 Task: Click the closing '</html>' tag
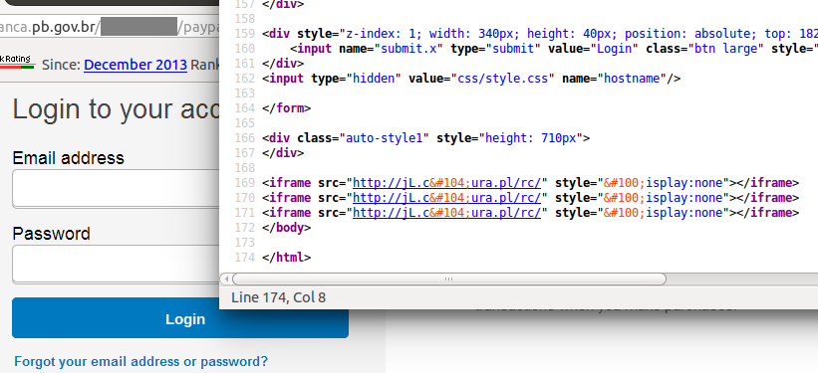286,258
